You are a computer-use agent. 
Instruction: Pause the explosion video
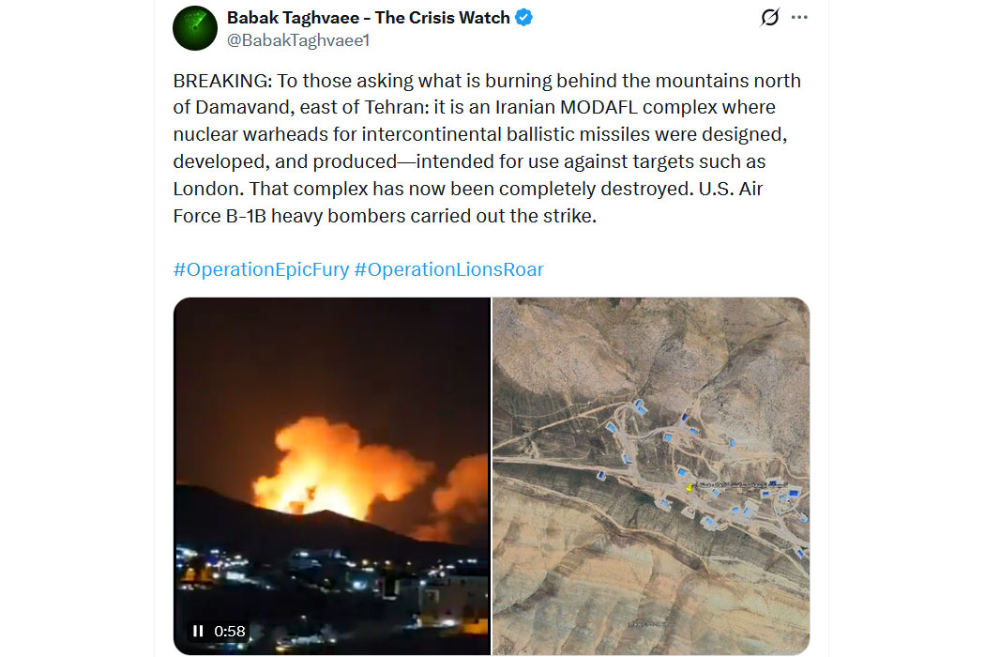pyautogui.click(x=198, y=631)
